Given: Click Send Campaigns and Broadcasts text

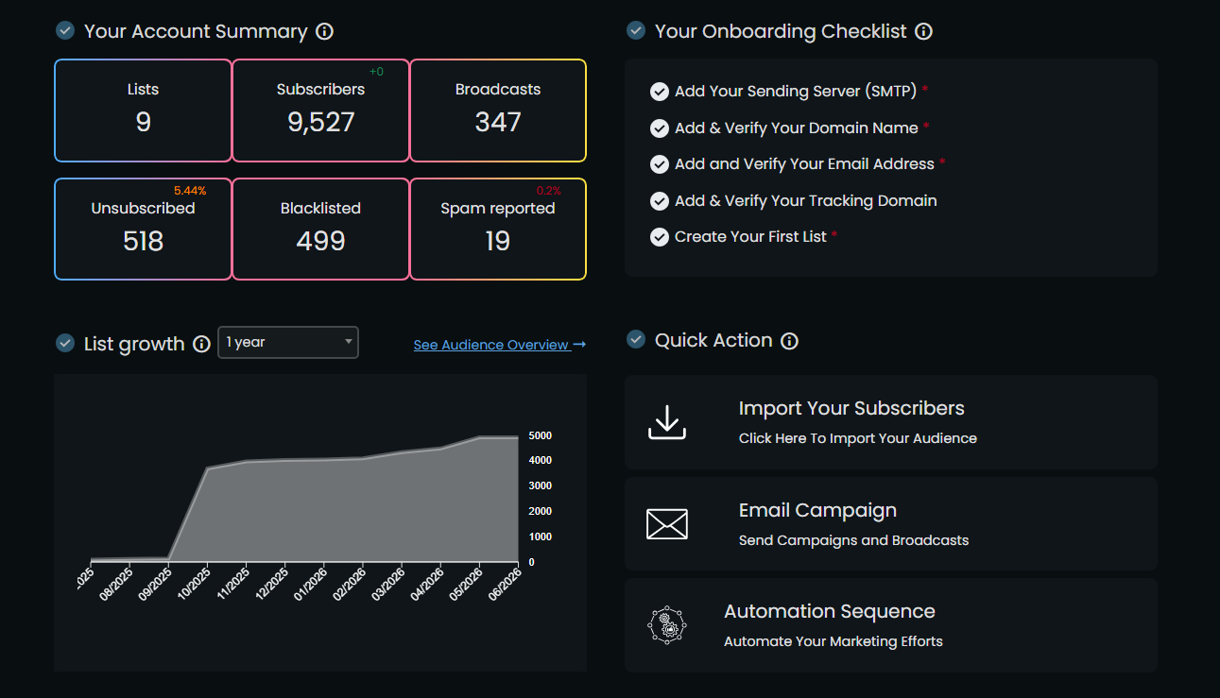Looking at the screenshot, I should [x=853, y=540].
